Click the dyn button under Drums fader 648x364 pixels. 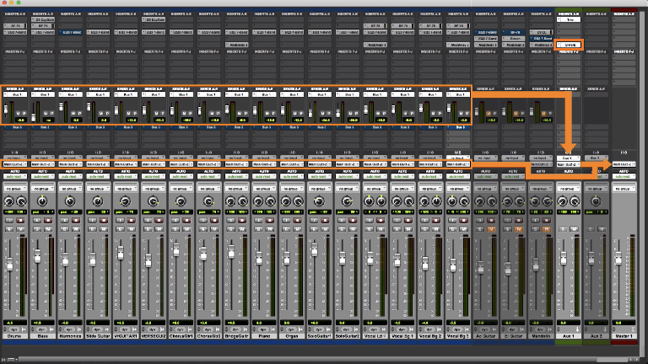pyautogui.click(x=13, y=329)
